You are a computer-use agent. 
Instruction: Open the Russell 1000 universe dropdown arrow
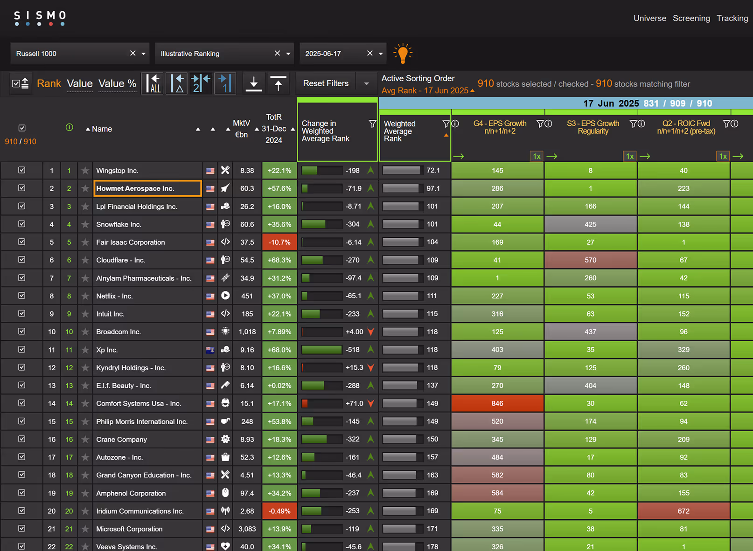(x=144, y=54)
